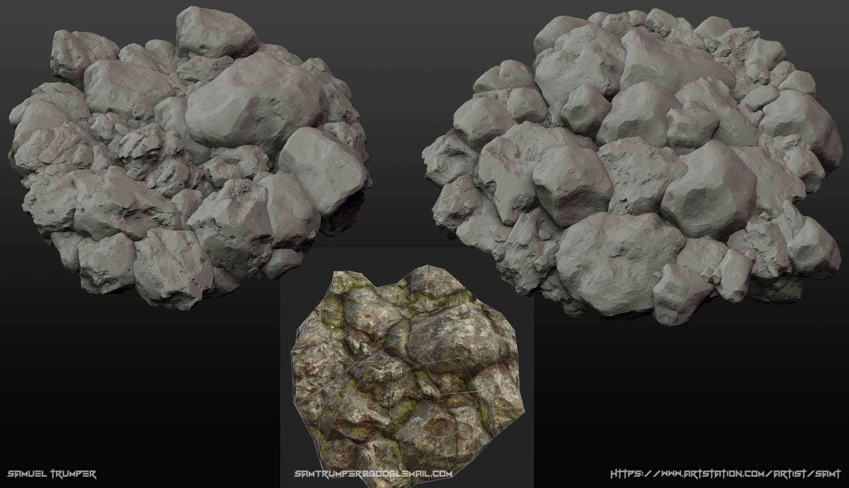Screen dimensions: 849x488
Task: Click the word ARTIST in the URL
Action: 790,474
